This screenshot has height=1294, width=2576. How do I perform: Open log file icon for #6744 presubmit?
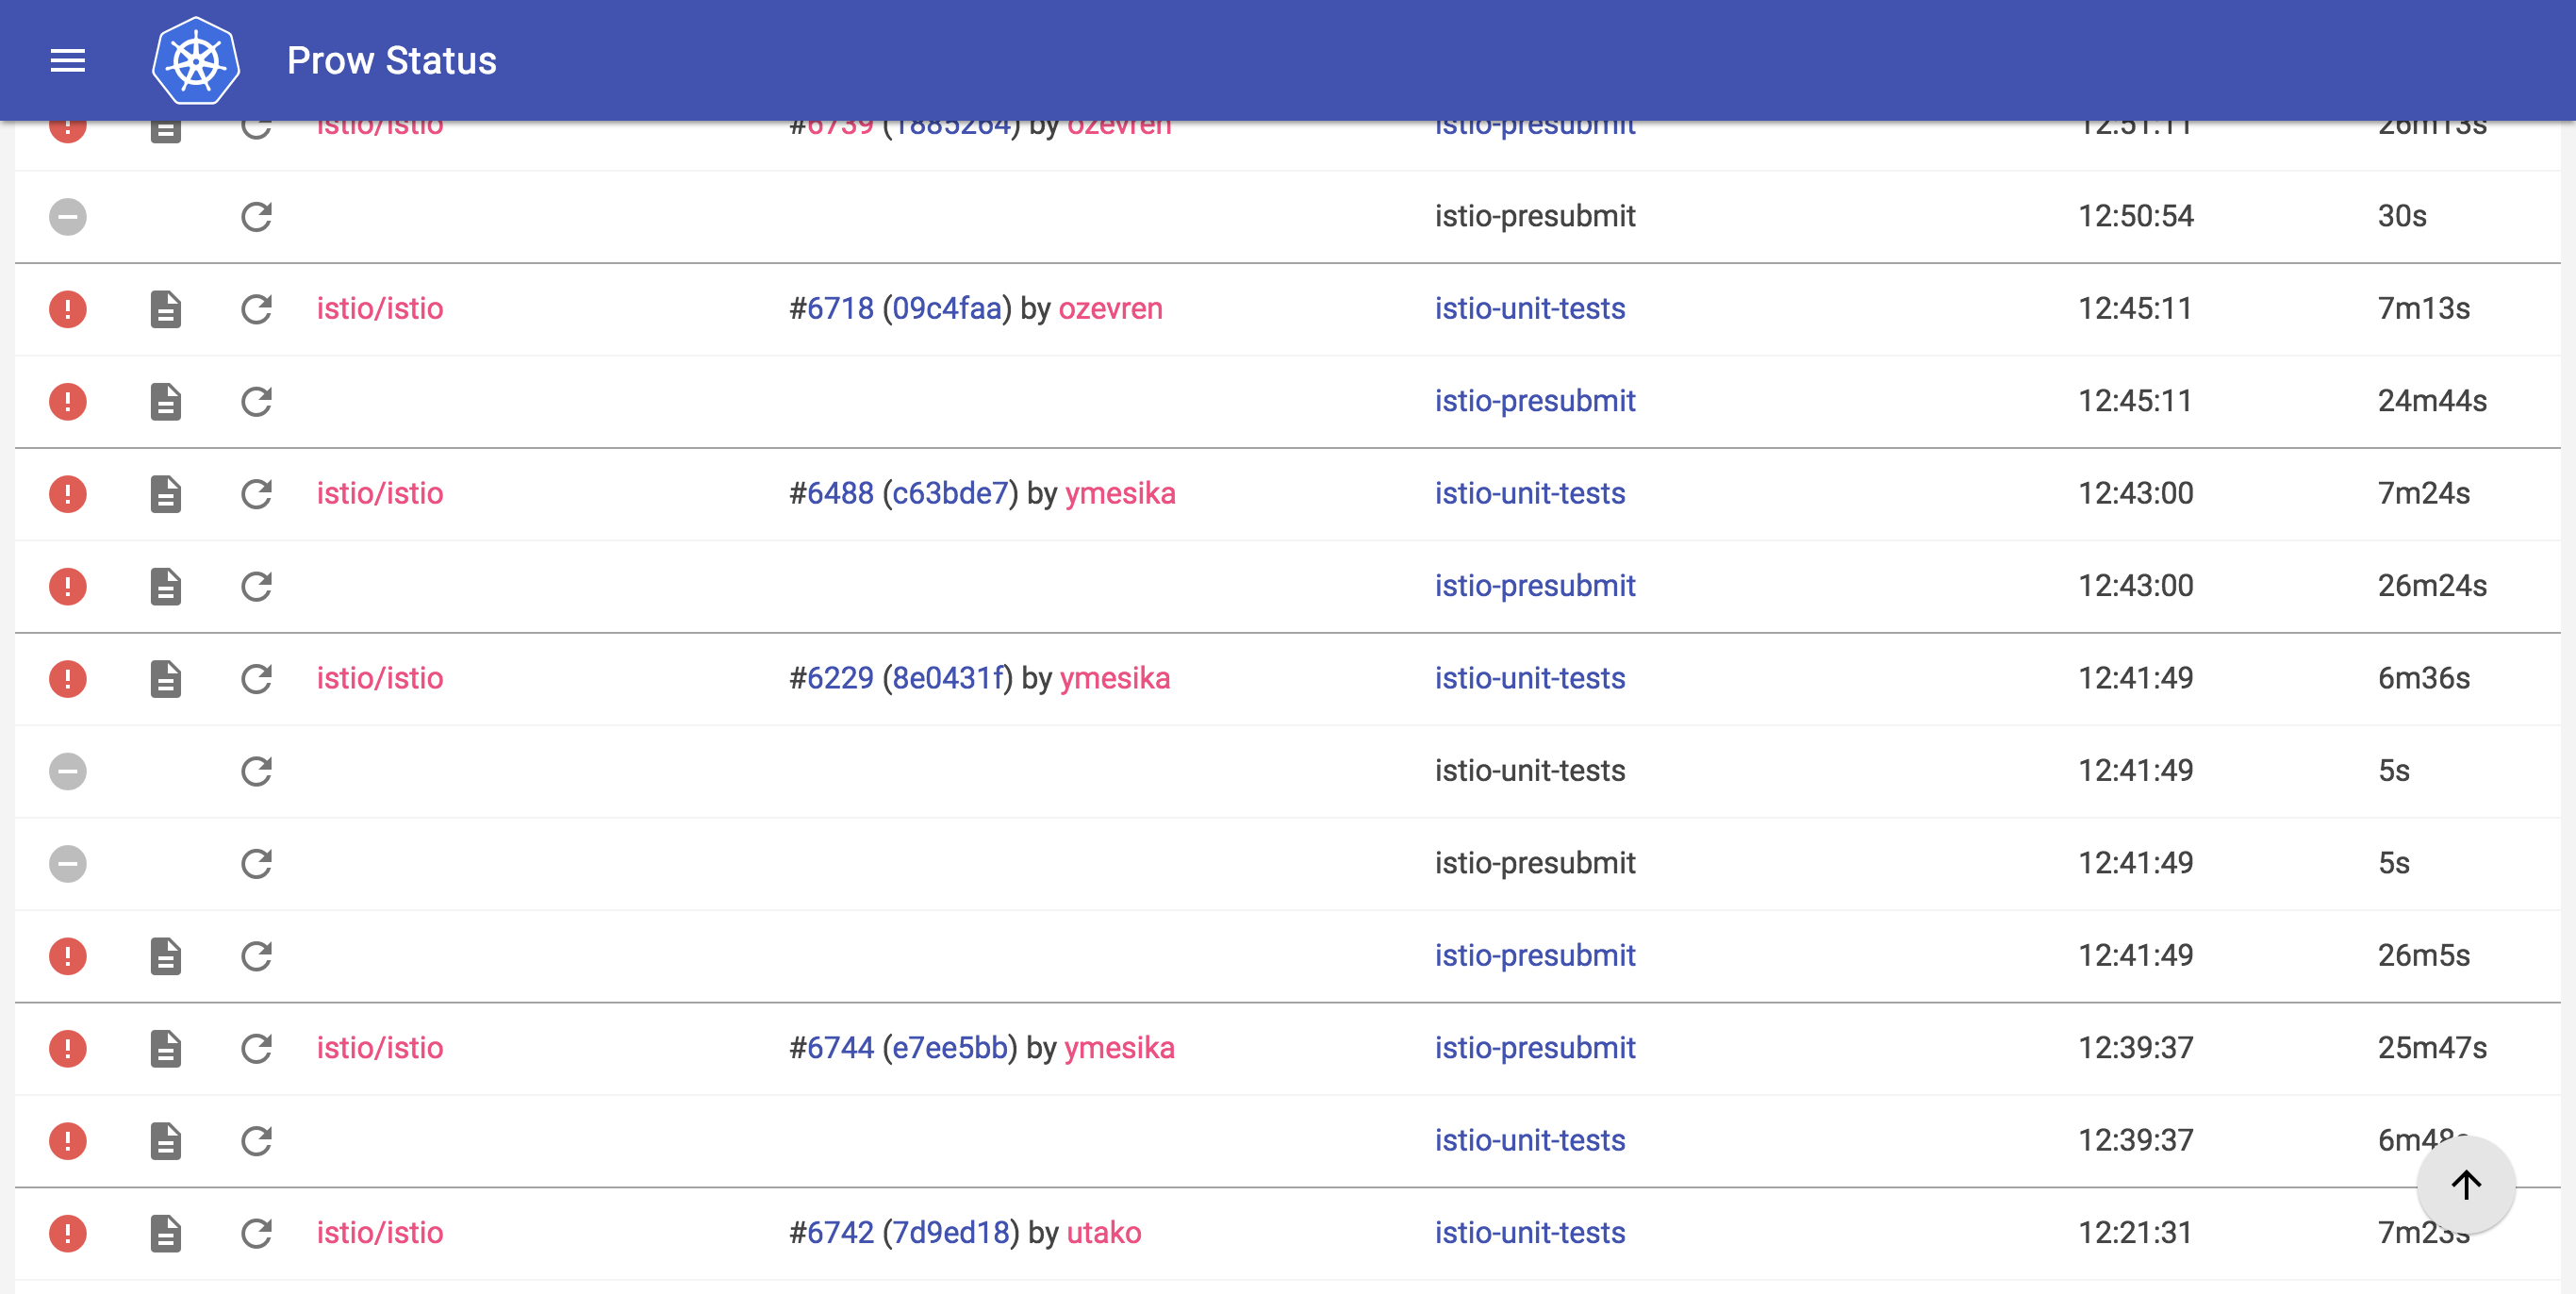pyautogui.click(x=165, y=1048)
